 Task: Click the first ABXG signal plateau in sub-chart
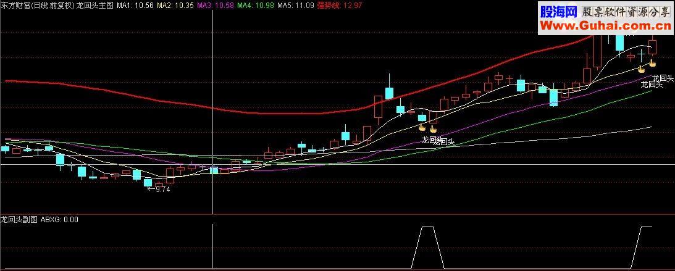click(x=427, y=227)
